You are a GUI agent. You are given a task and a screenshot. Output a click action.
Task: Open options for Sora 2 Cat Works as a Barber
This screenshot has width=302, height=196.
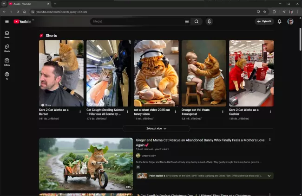(x=80, y=111)
